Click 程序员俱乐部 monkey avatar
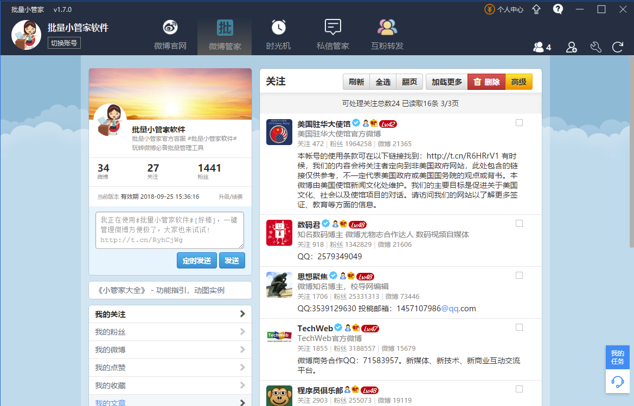Screen dimensions: 634x406 (279, 396)
